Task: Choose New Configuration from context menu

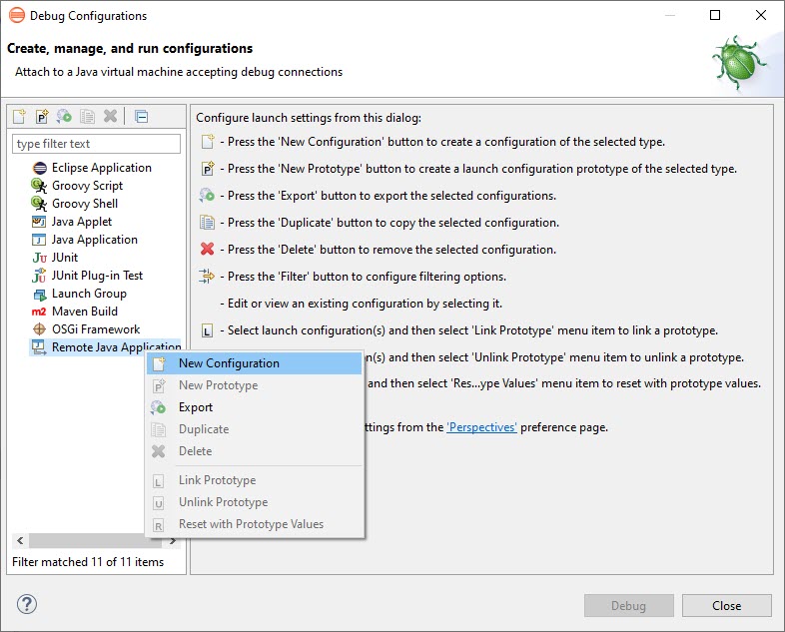Action: tap(255, 363)
